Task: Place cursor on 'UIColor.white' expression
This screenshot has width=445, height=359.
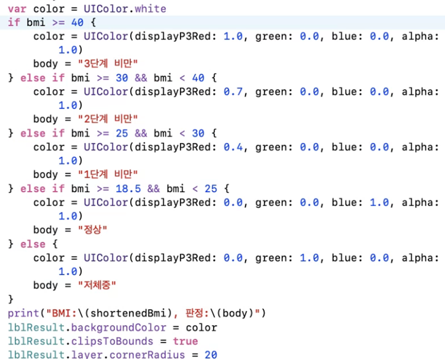Action: (x=125, y=9)
